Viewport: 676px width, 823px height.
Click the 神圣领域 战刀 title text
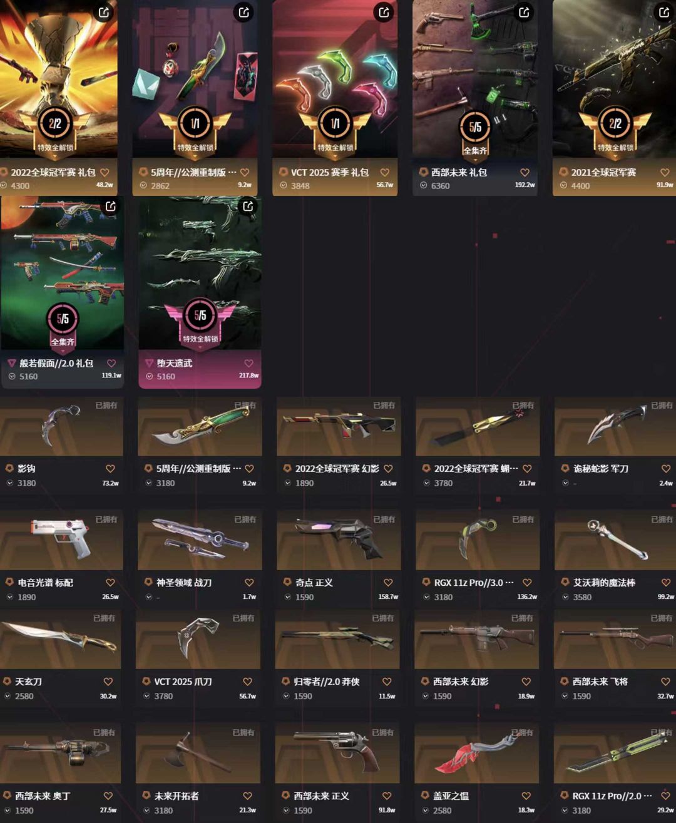pyautogui.click(x=184, y=583)
